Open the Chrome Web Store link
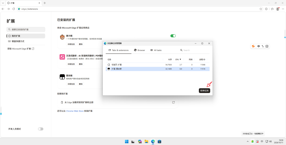The height and width of the screenshot is (145, 286). pos(74,111)
